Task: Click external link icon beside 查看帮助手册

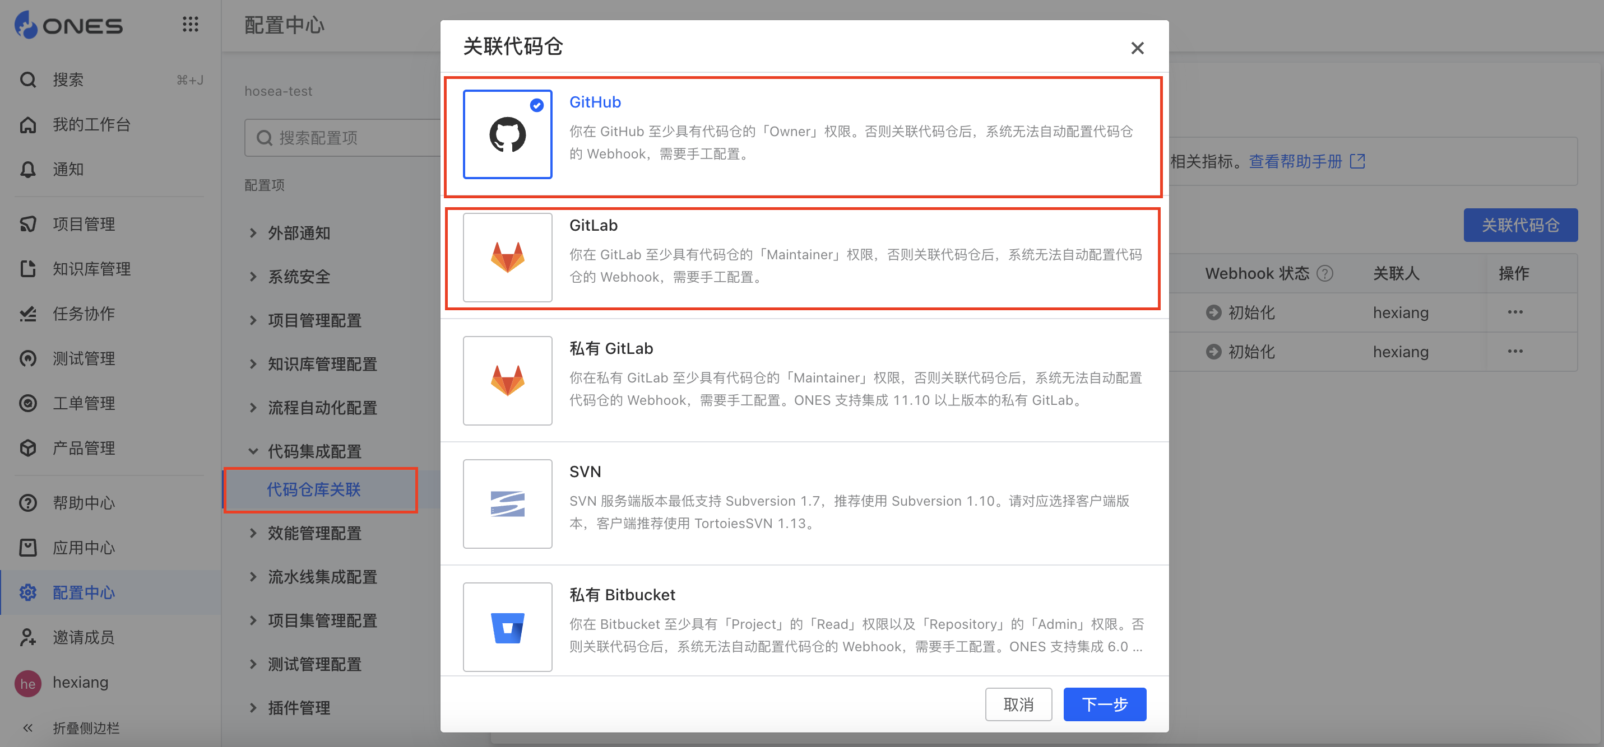Action: 1357,161
